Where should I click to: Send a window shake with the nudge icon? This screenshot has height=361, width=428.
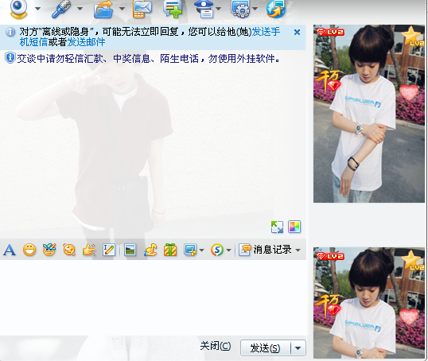click(69, 250)
